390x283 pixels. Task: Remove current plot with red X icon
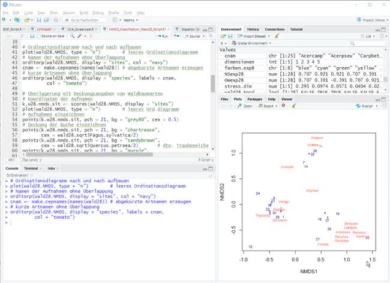tap(283, 106)
